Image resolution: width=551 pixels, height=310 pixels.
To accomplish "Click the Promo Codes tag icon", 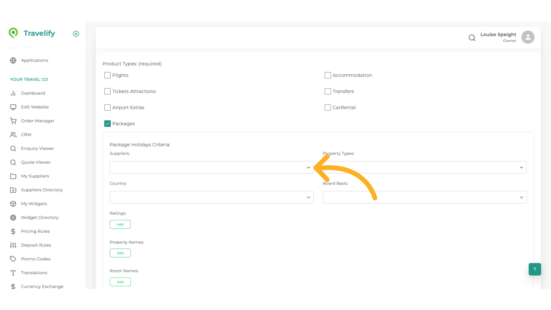I will coord(13,259).
